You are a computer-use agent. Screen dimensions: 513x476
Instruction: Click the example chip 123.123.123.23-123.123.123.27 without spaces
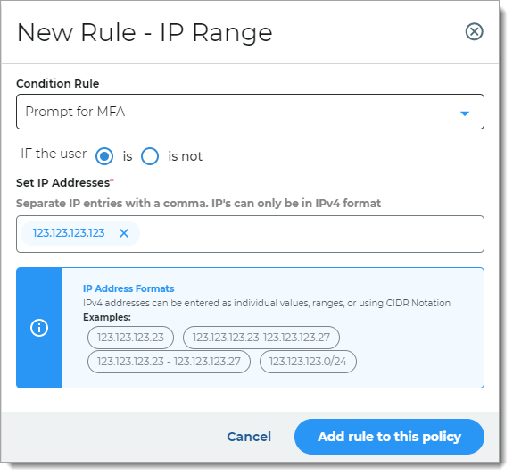point(261,338)
